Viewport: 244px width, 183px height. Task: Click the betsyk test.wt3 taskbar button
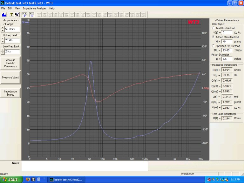66,180
